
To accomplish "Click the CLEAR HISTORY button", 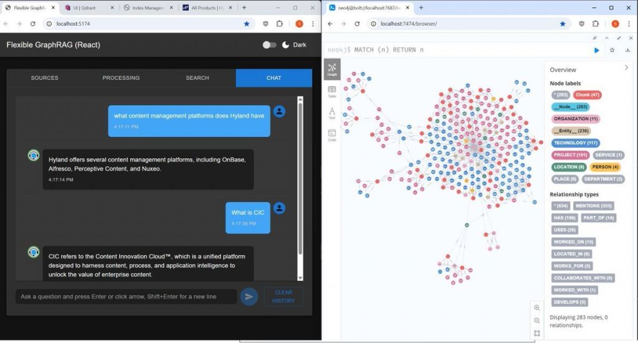I will point(283,296).
